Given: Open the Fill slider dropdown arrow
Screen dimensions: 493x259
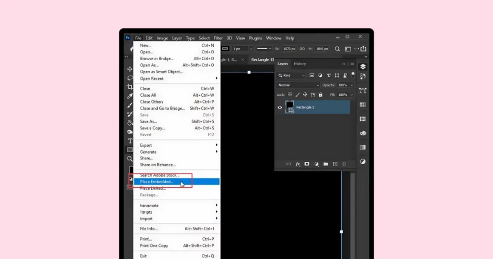Looking at the screenshot, I should [x=352, y=95].
